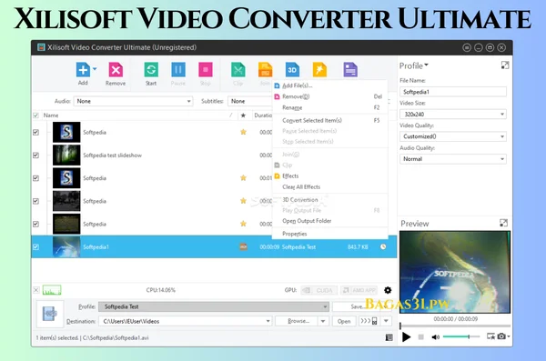Toggle checkbox for first Softpedia item
Image resolution: width=546 pixels, height=361 pixels.
coord(35,132)
